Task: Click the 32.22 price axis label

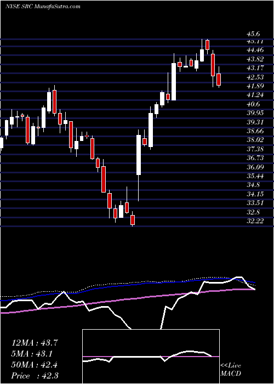Action: (255, 222)
